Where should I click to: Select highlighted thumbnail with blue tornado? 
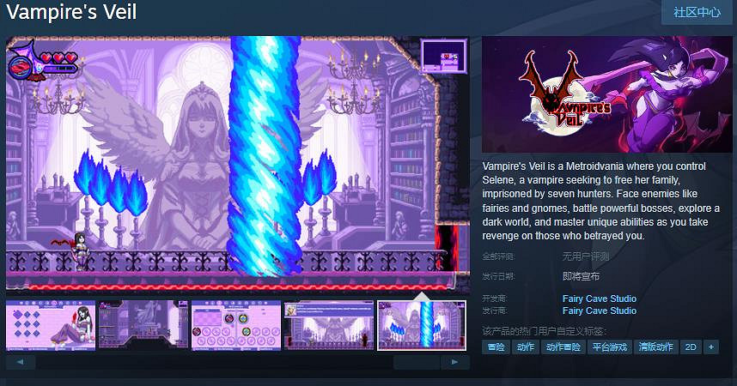(x=422, y=325)
